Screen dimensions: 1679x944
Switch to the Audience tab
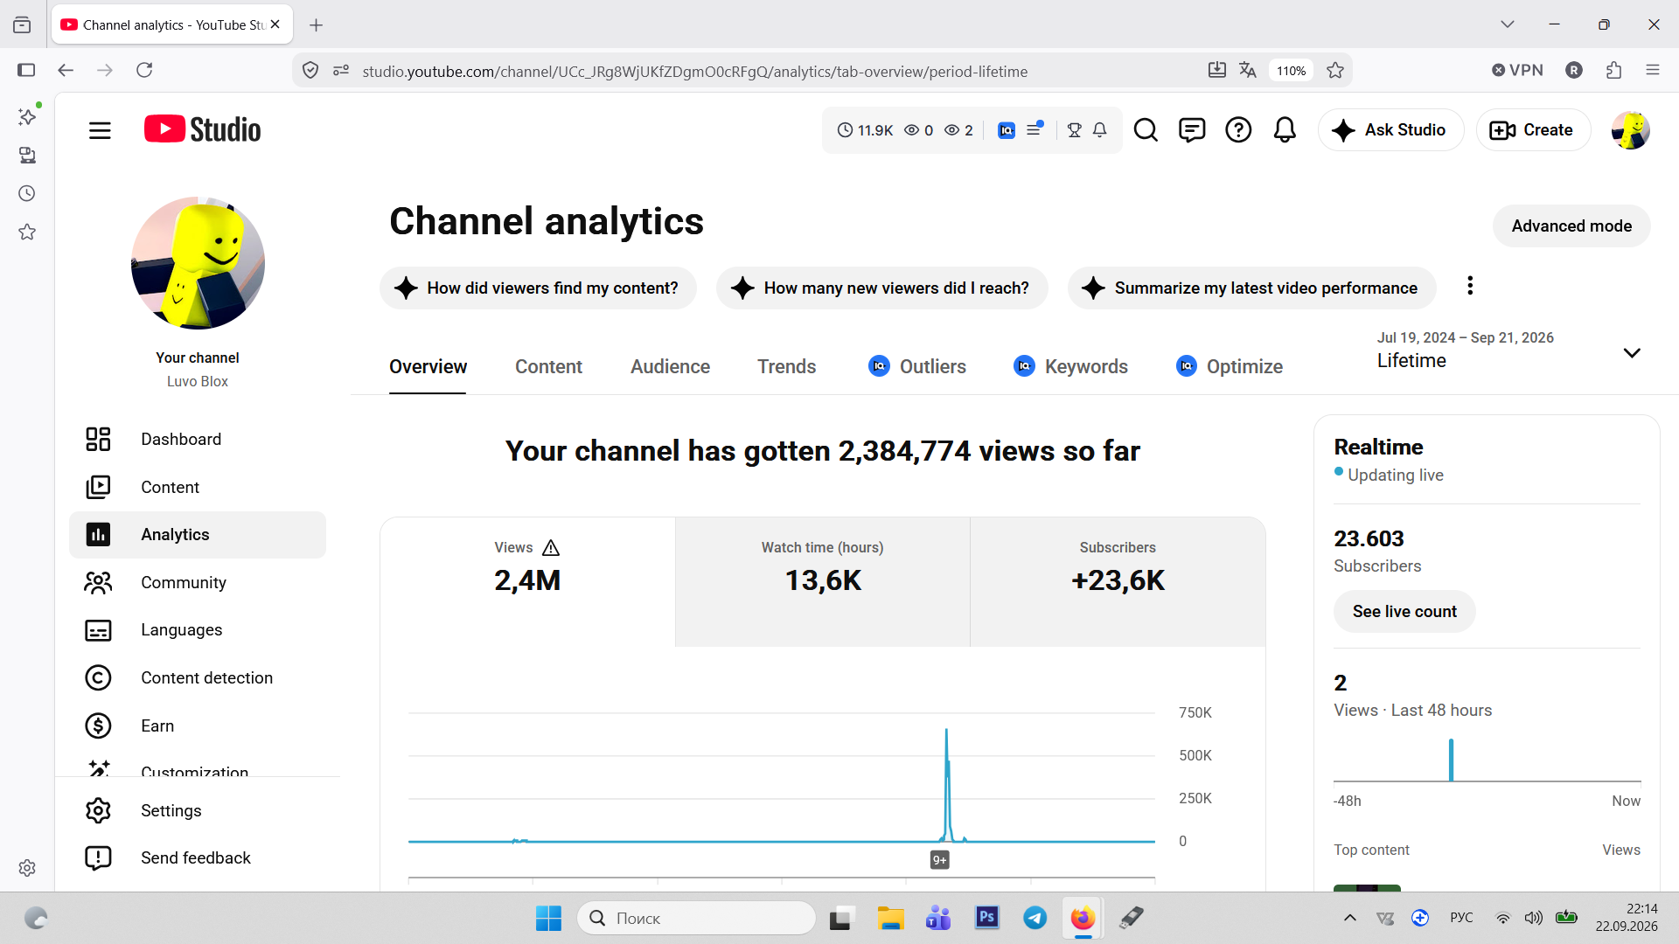pyautogui.click(x=670, y=366)
